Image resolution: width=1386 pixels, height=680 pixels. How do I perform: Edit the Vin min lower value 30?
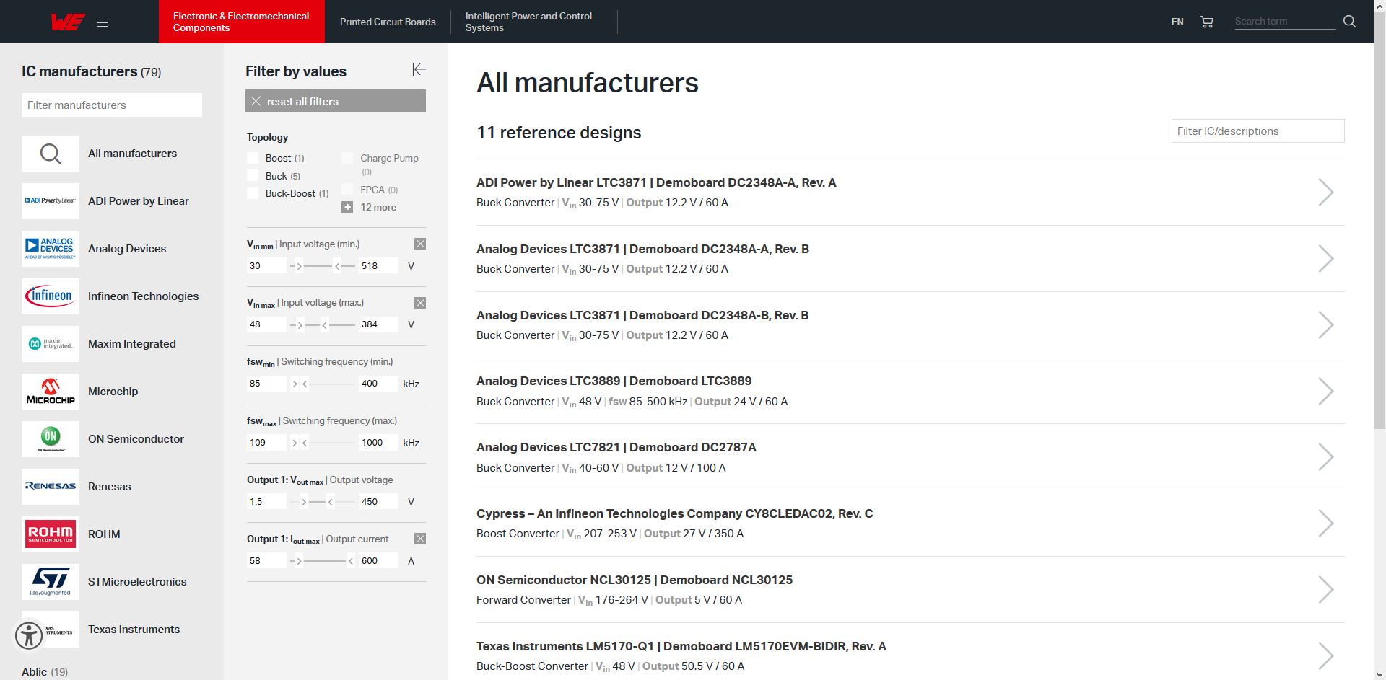(266, 266)
